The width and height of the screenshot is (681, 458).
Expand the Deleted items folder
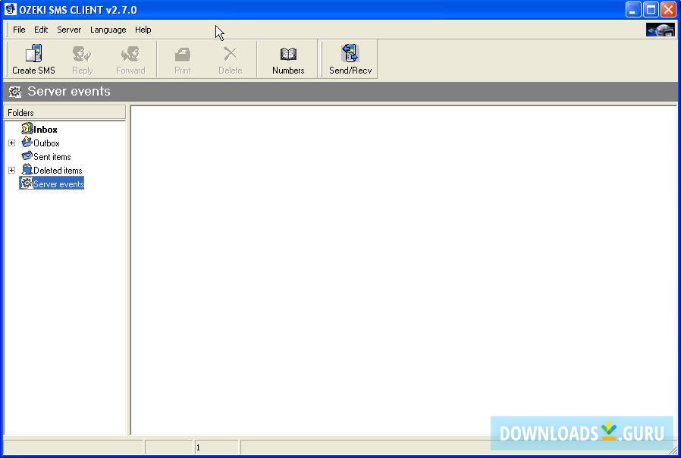click(x=11, y=170)
